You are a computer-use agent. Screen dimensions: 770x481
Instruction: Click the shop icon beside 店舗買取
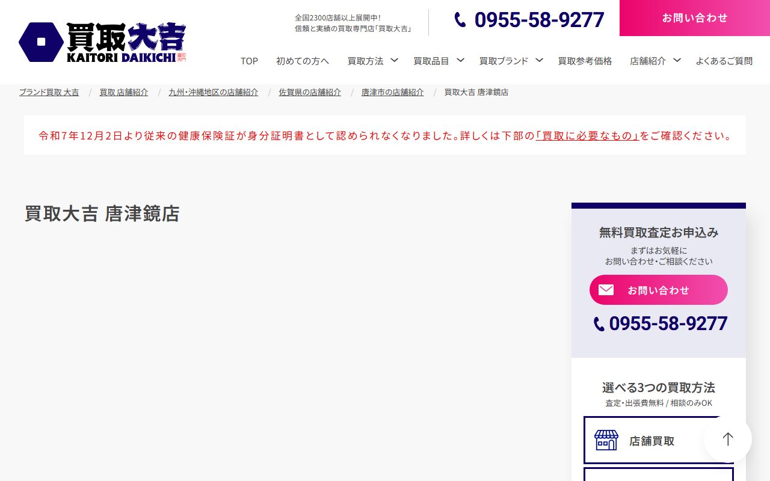coord(606,440)
